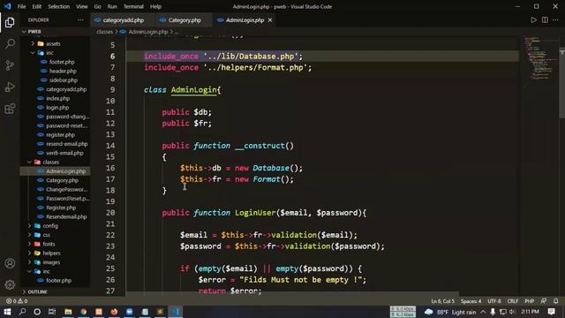
Task: Open the Explorer view in activity bar
Action: click(x=10, y=22)
